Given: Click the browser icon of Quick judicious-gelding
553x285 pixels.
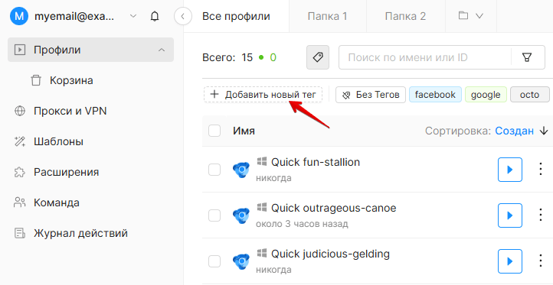Looking at the screenshot, I should click(241, 262).
